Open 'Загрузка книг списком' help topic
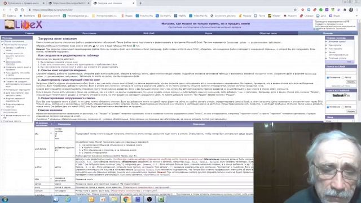 pos(14,63)
